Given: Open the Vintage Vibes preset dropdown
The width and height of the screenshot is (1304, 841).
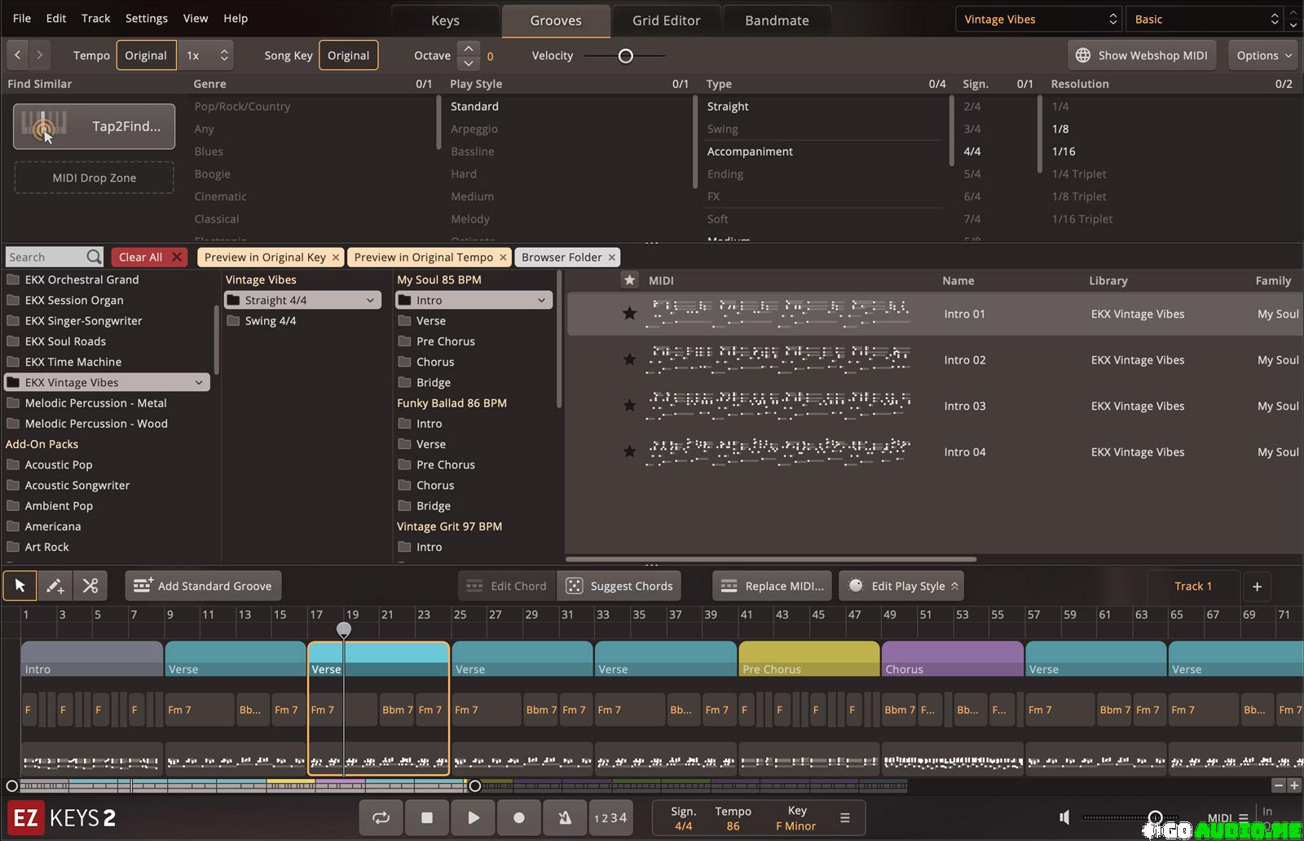Looking at the screenshot, I should click(1039, 20).
